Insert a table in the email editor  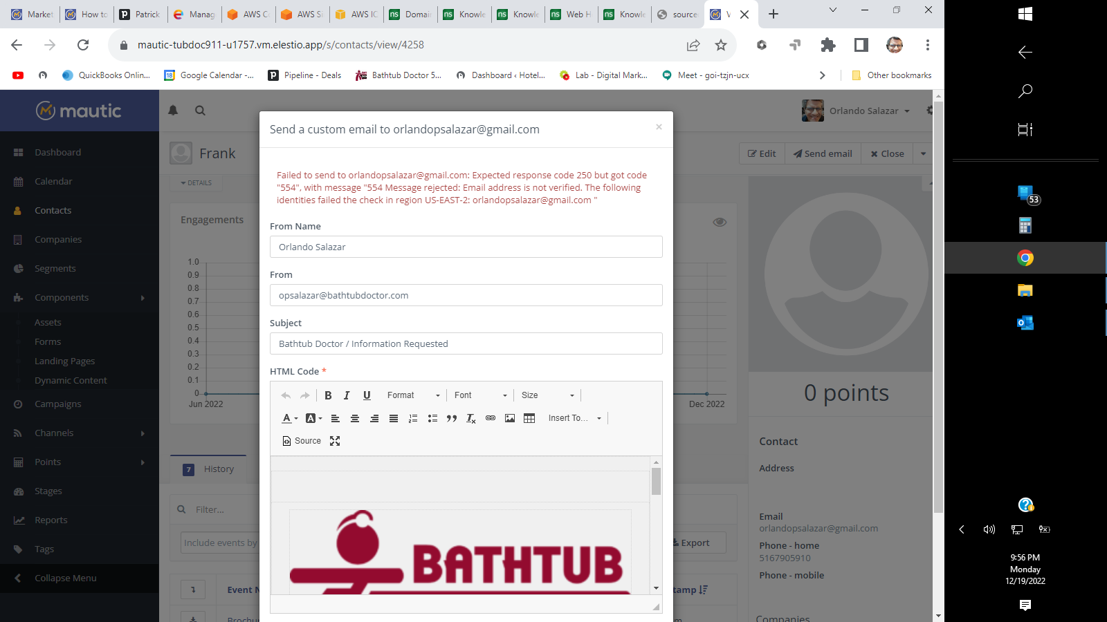pos(529,418)
